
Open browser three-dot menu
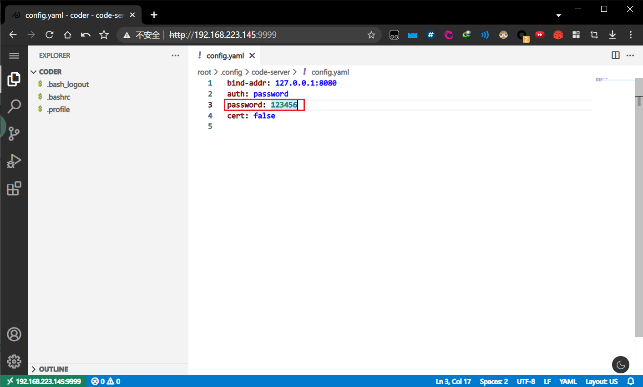(x=631, y=35)
